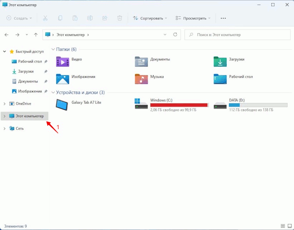Click the pin icon next to sidebar Изображения
Viewport: 294px width, 230px height.
46,91
